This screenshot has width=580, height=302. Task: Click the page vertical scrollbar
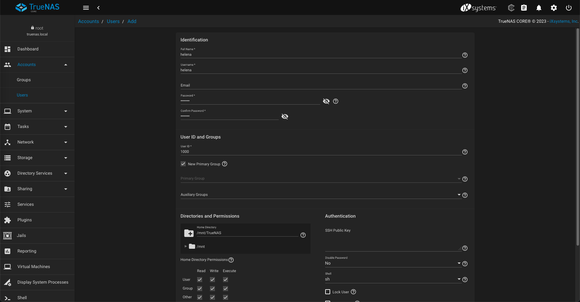[578, 137]
